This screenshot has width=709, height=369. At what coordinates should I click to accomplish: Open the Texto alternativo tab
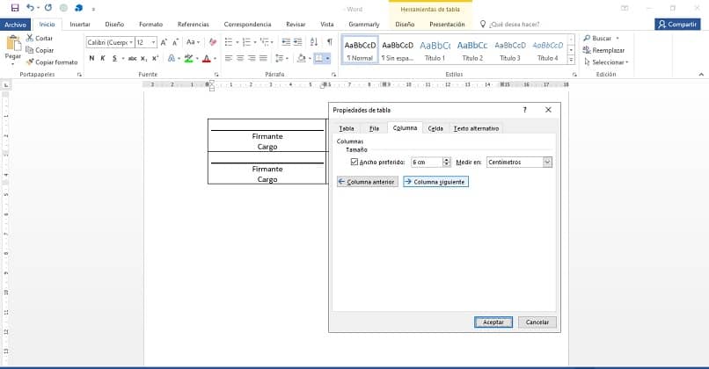(x=476, y=128)
